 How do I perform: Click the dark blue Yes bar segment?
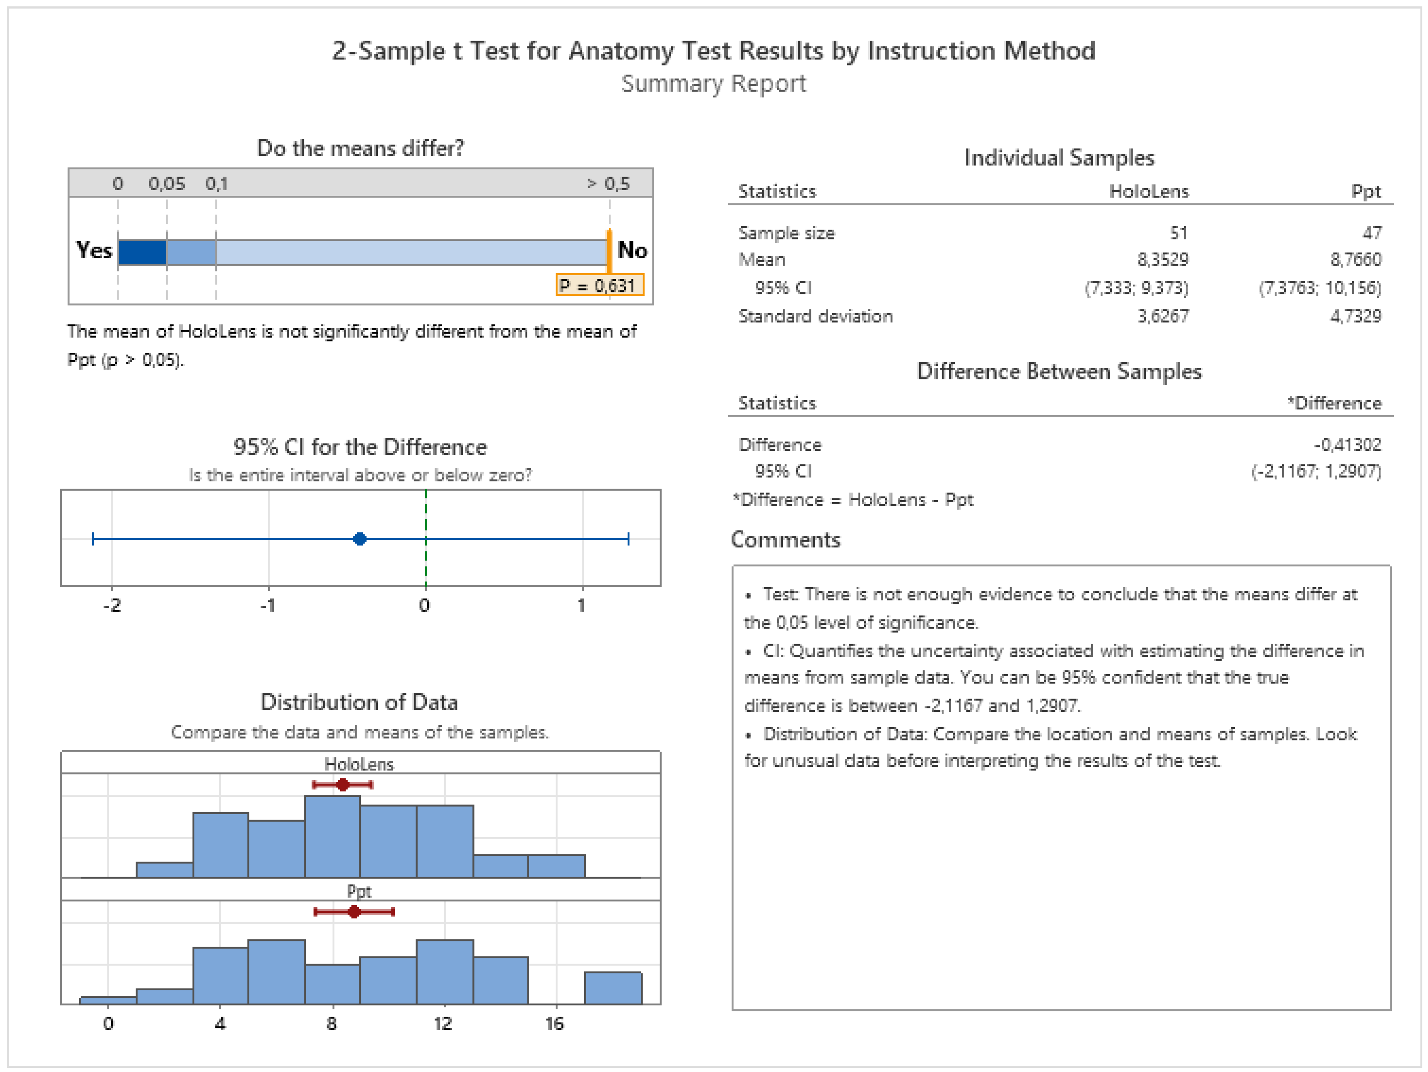[142, 251]
